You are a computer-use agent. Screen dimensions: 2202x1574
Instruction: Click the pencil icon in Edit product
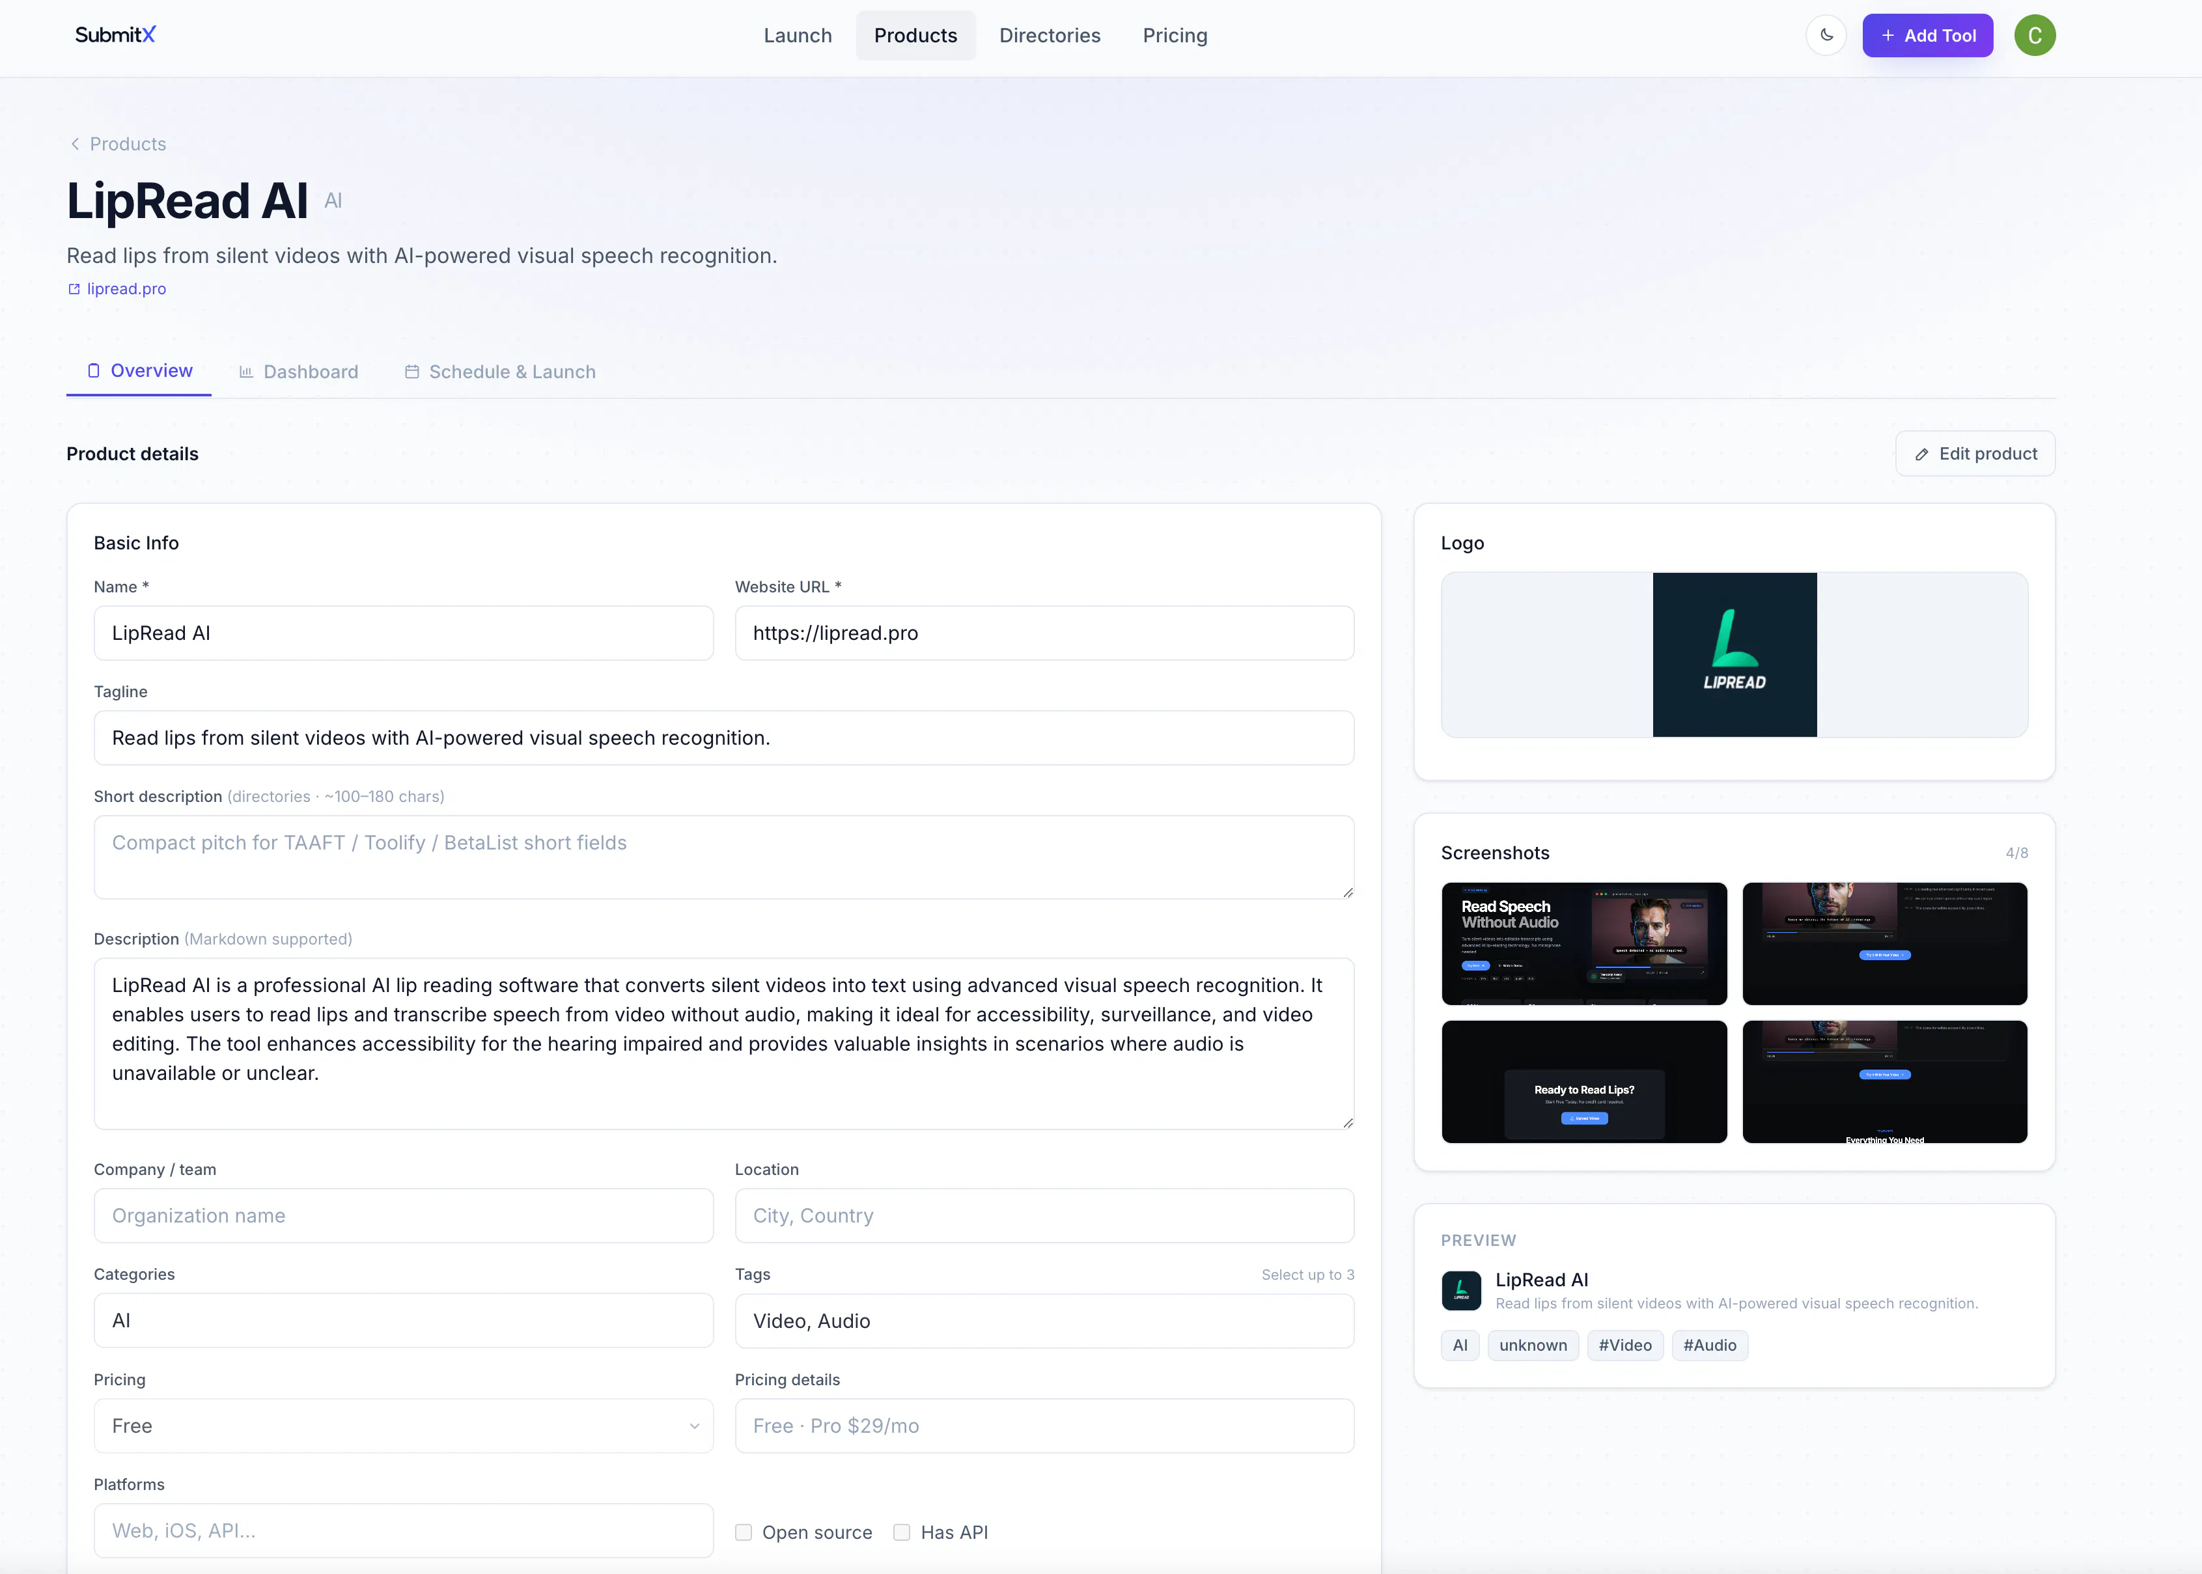click(x=1922, y=454)
